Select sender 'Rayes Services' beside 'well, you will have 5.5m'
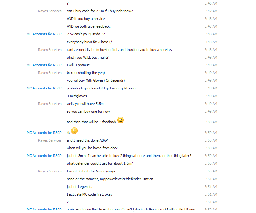256x213 pixels. point(50,104)
